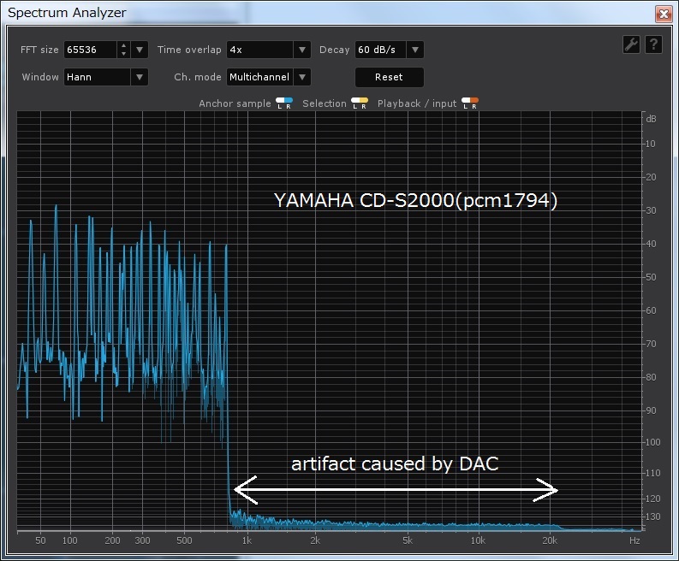
Task: Click the FFT size value field 65536
Action: click(91, 50)
